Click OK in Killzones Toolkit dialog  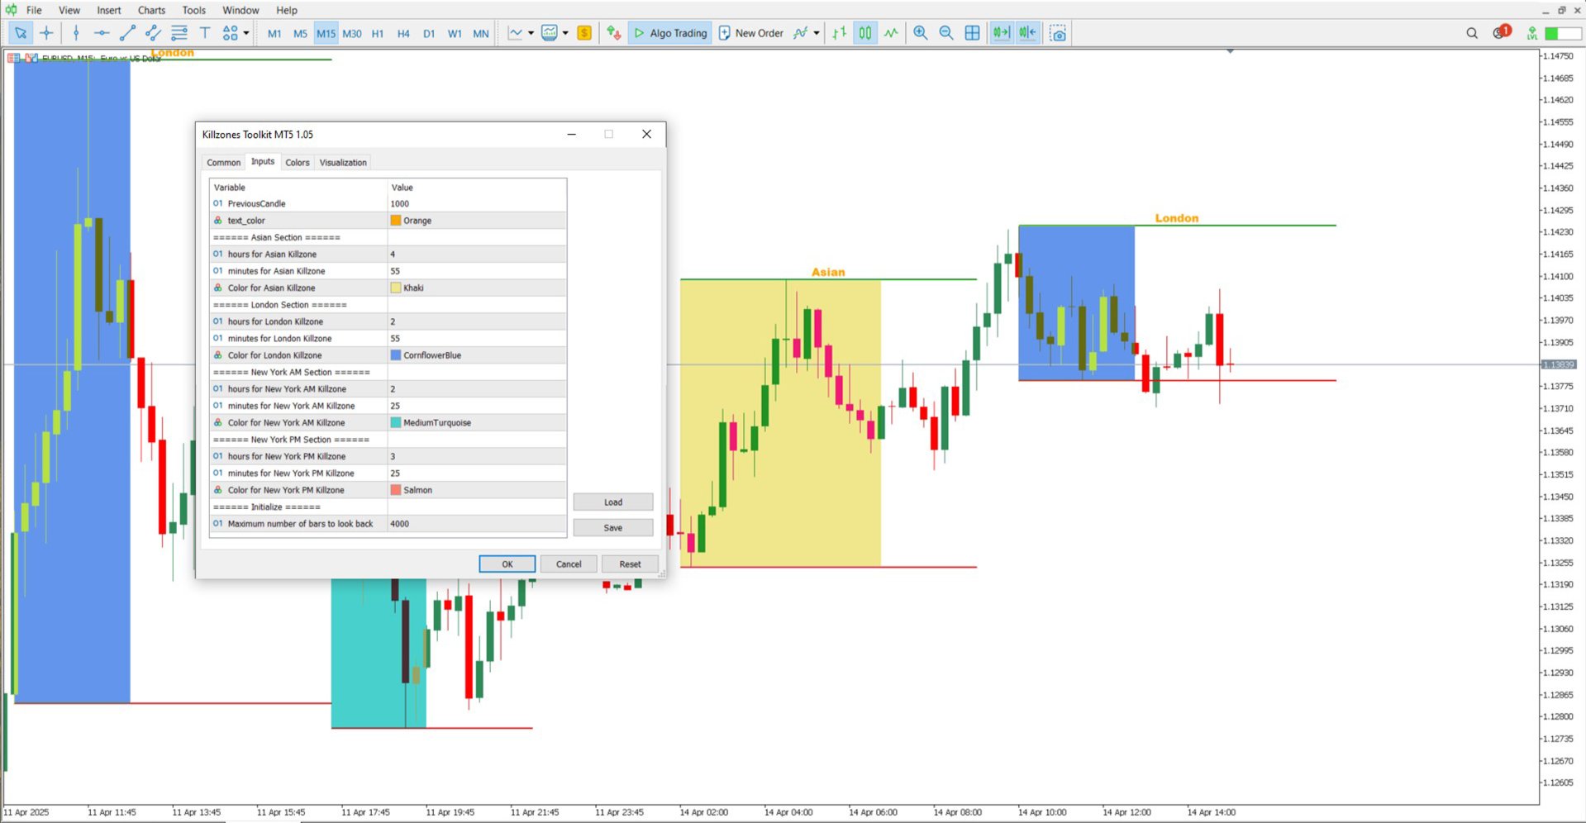pyautogui.click(x=507, y=564)
